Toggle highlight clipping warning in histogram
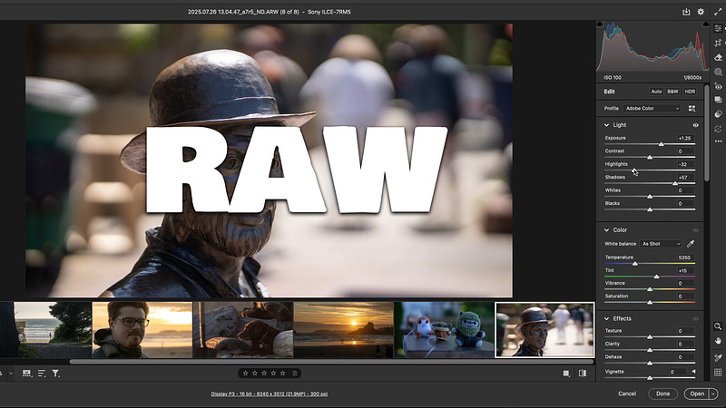 [x=706, y=24]
